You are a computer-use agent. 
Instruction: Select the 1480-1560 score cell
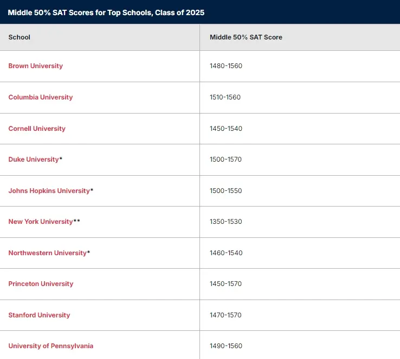click(x=226, y=66)
